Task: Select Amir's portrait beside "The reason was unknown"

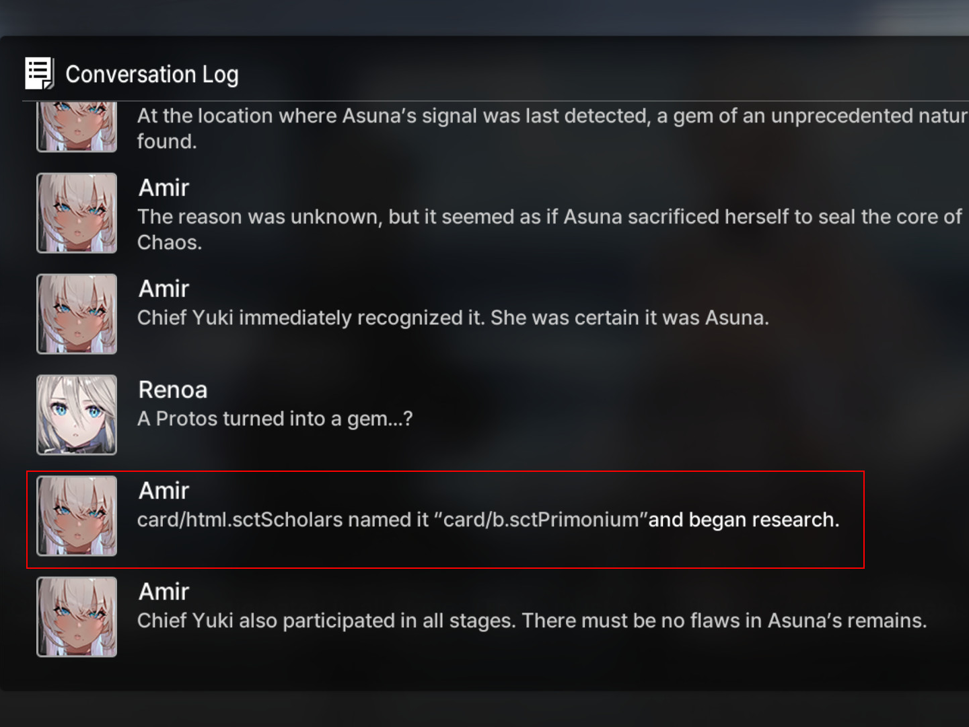Action: (77, 213)
